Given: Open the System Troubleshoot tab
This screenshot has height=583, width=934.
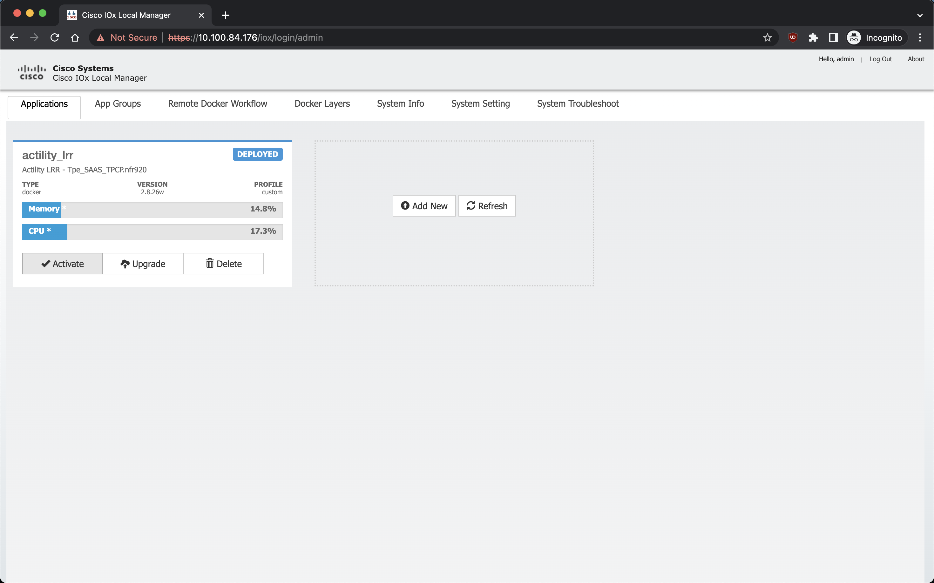Looking at the screenshot, I should 578,104.
